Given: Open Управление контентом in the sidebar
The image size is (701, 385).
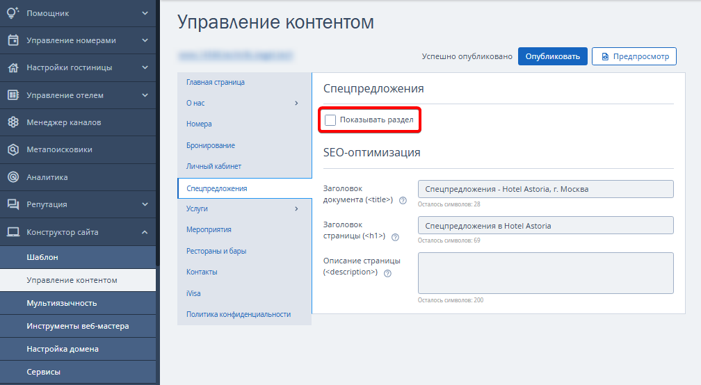Looking at the screenshot, I should 78,280.
